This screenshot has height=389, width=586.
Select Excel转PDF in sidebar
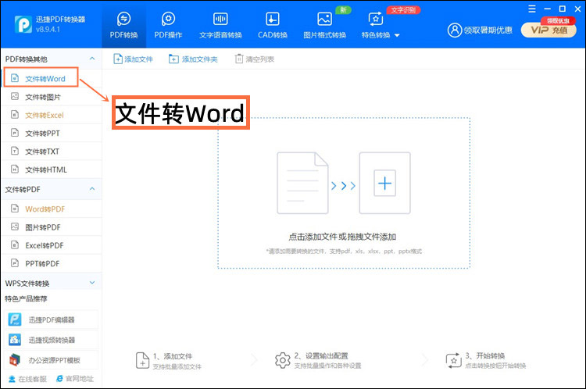[x=52, y=245]
